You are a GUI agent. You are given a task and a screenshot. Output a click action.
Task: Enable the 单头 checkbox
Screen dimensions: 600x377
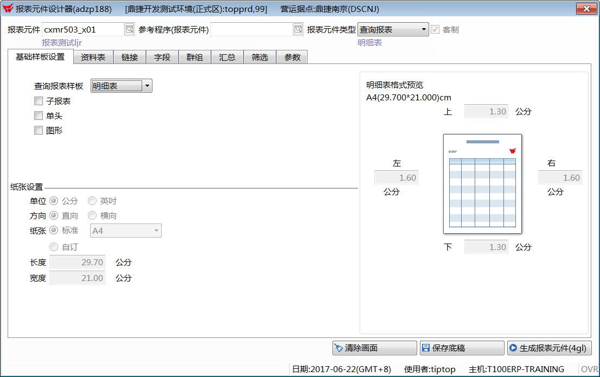(39, 116)
